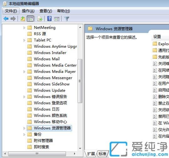Expand the 备份 tree node
169x158 pixels.
pyautogui.click(x=25, y=134)
